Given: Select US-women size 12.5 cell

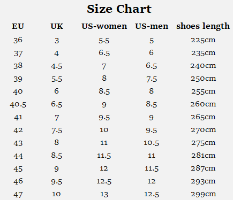Looking at the screenshot, I should point(104,181).
